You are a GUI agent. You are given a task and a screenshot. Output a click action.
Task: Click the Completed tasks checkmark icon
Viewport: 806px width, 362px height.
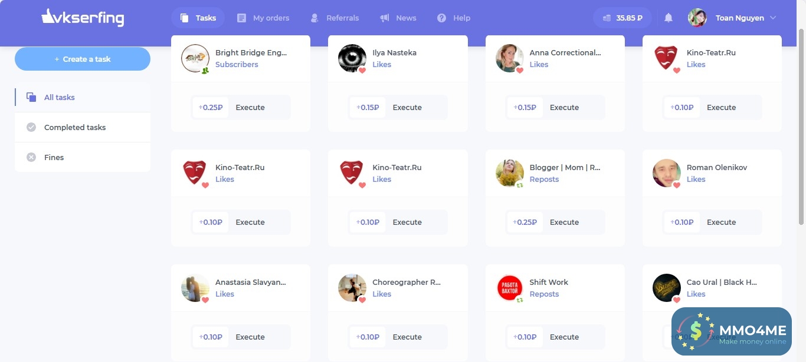pyautogui.click(x=31, y=127)
